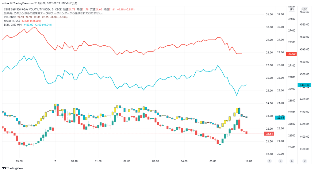Click the 始値21.78 open value in legend
This screenshot has width=314, height=172.
pyautogui.click(x=69, y=10)
